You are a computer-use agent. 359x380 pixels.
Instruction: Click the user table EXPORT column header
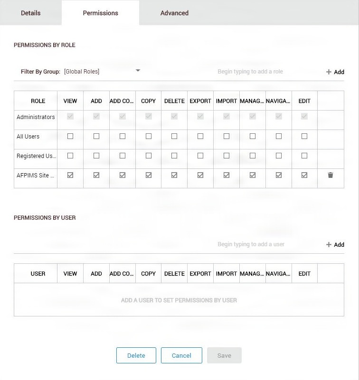[200, 274]
